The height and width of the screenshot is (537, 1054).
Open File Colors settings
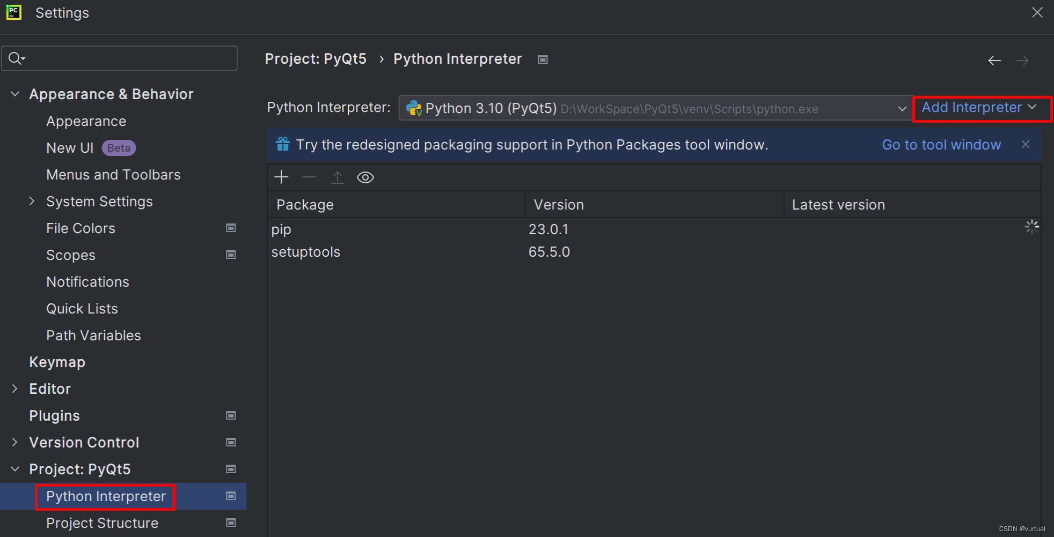tap(80, 228)
